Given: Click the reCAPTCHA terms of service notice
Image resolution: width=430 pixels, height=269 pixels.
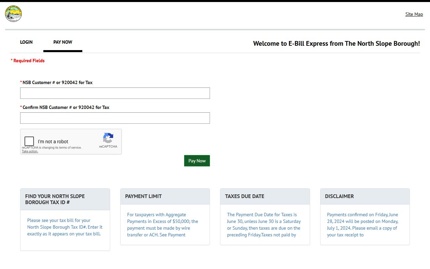Looking at the screenshot, I should (52, 148).
